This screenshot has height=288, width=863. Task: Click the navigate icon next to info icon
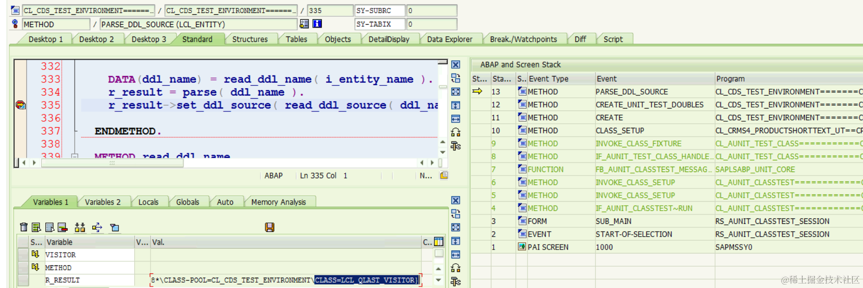tap(304, 24)
